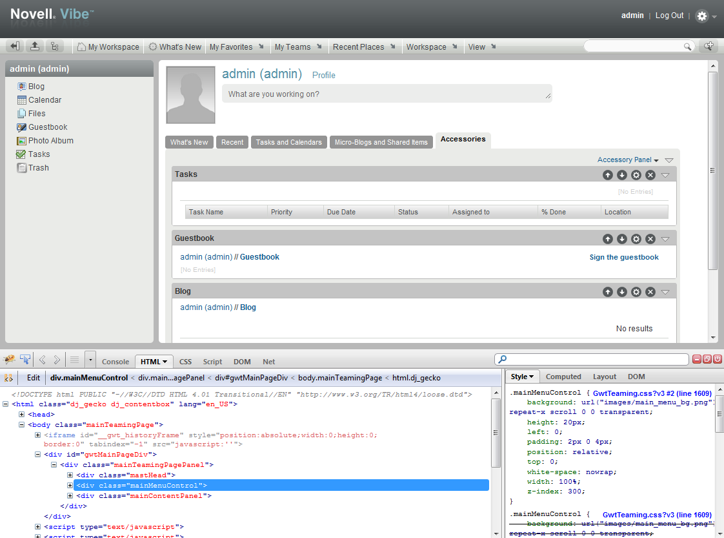The height and width of the screenshot is (538, 724).
Task: Click the workspace tree icon in toolbar
Action: (54, 47)
